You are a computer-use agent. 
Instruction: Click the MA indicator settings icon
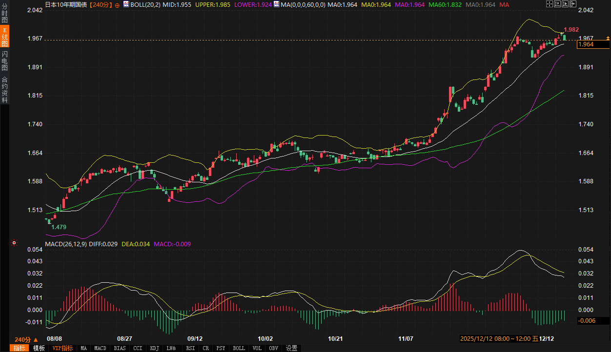277,4
